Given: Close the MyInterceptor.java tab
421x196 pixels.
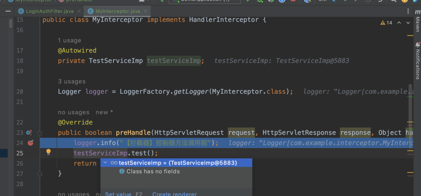Looking at the screenshot, I should [145, 11].
